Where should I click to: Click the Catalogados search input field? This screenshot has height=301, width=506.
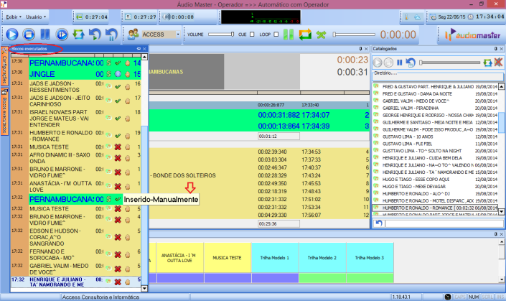click(444, 223)
